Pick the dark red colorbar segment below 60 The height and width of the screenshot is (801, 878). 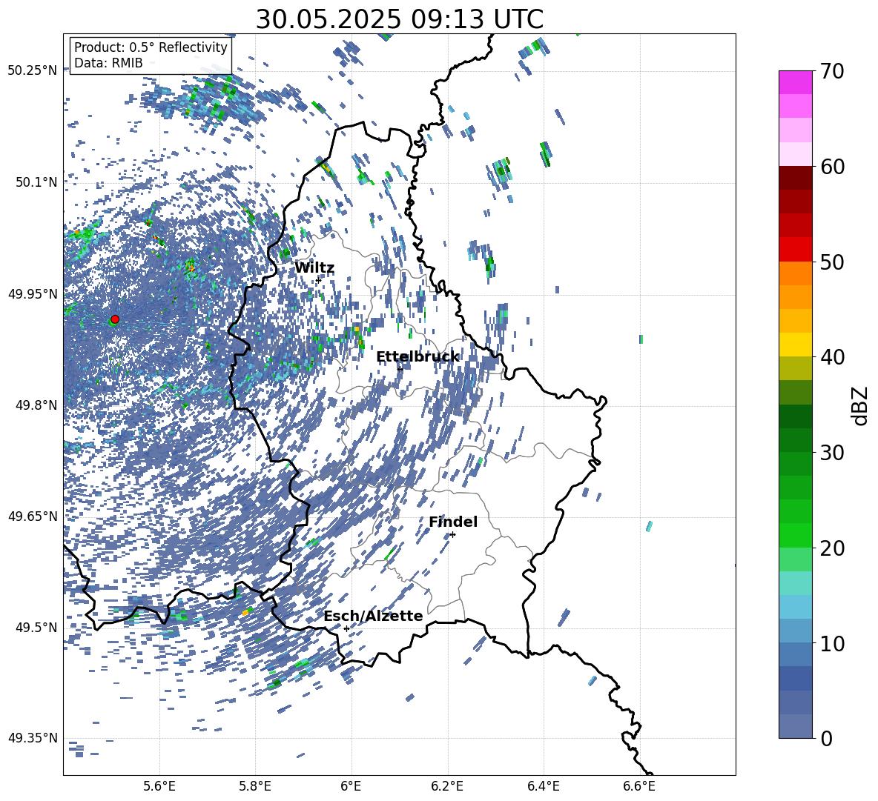[795, 178]
